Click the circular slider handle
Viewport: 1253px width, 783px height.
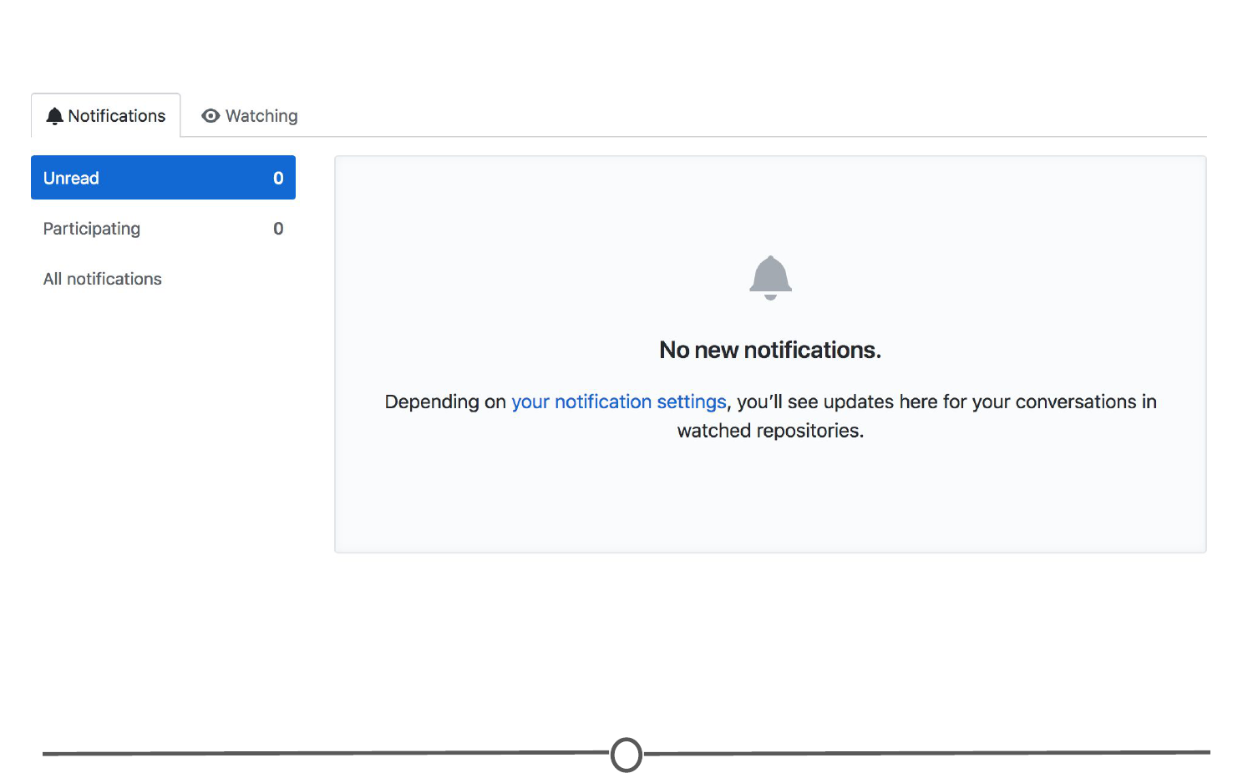coord(626,755)
